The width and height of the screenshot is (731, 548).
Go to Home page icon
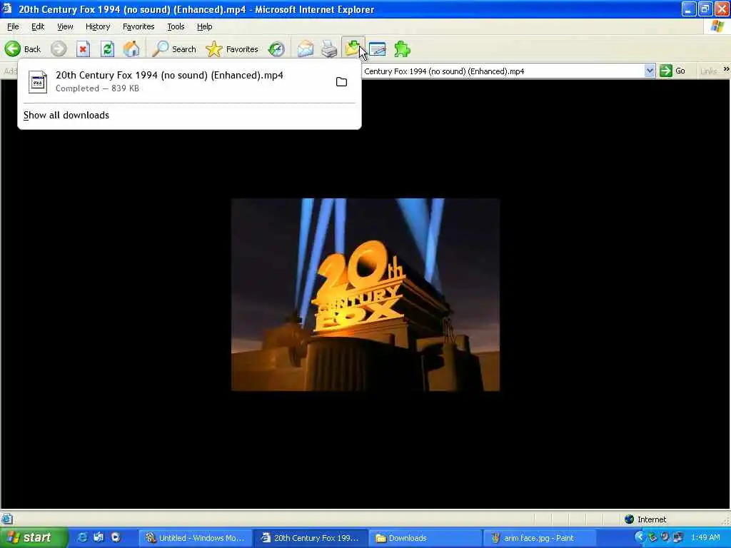pos(131,49)
